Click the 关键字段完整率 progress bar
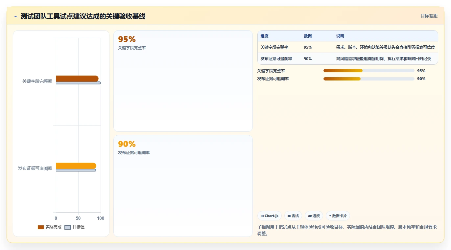 [x=369, y=71]
